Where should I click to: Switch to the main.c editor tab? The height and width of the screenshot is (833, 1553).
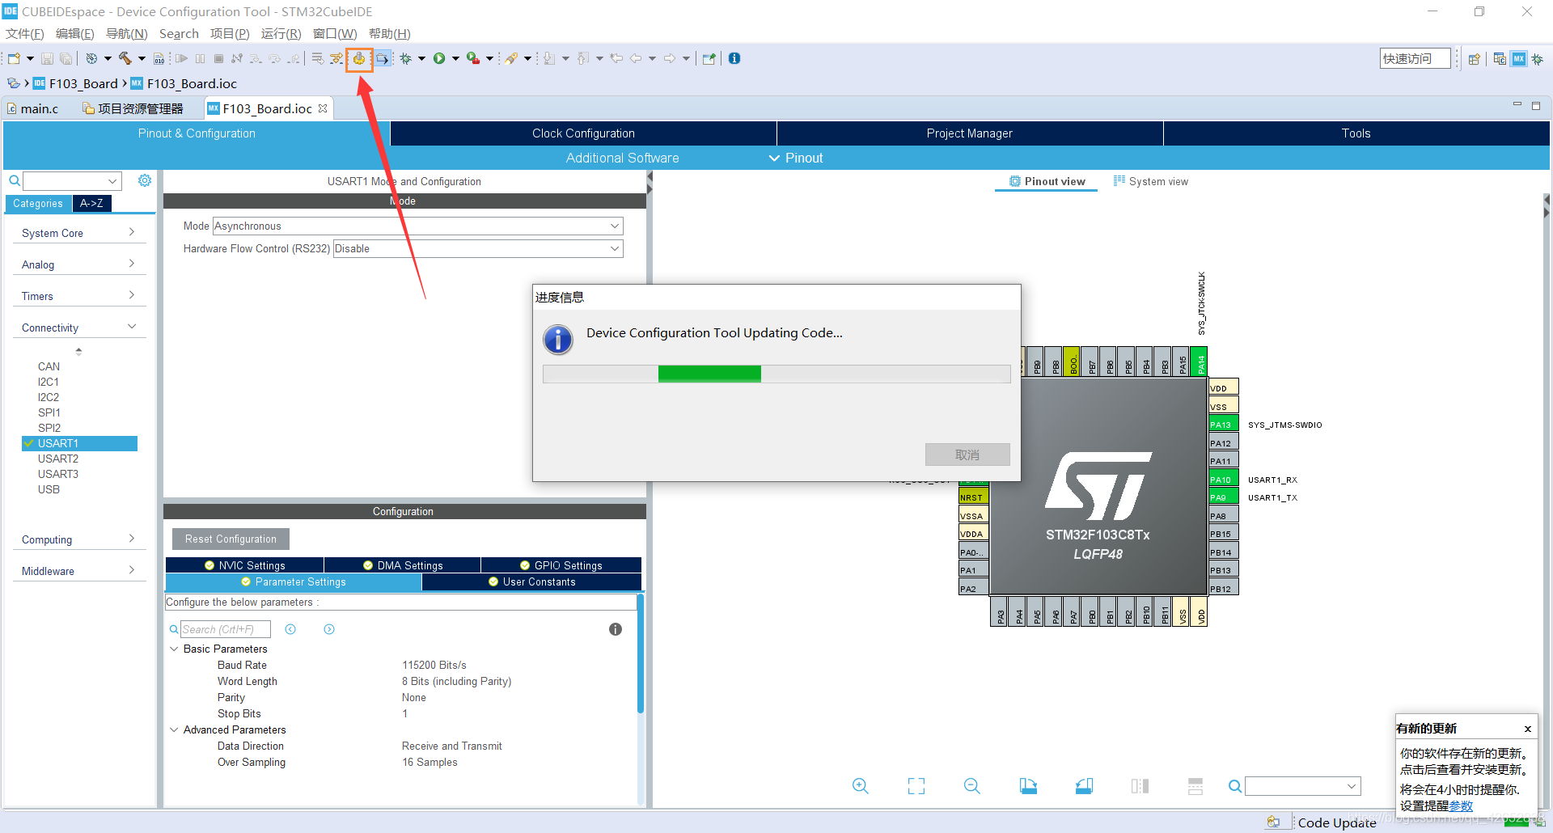point(33,108)
